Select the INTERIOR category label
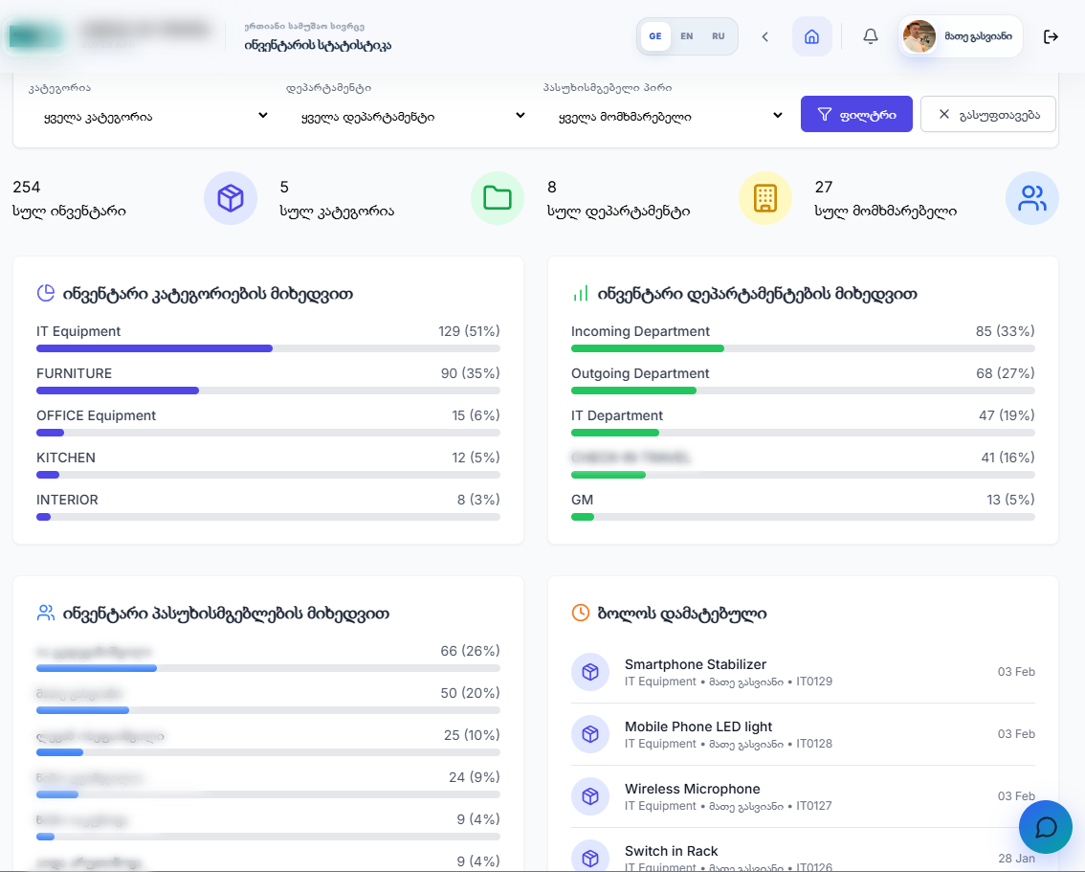 tap(67, 501)
